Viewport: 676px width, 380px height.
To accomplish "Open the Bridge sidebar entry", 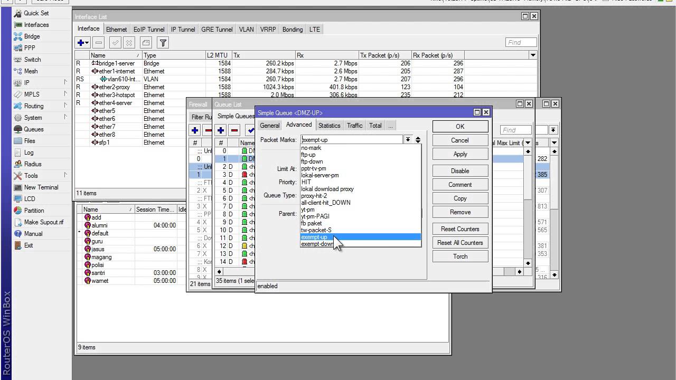I will pos(32,36).
